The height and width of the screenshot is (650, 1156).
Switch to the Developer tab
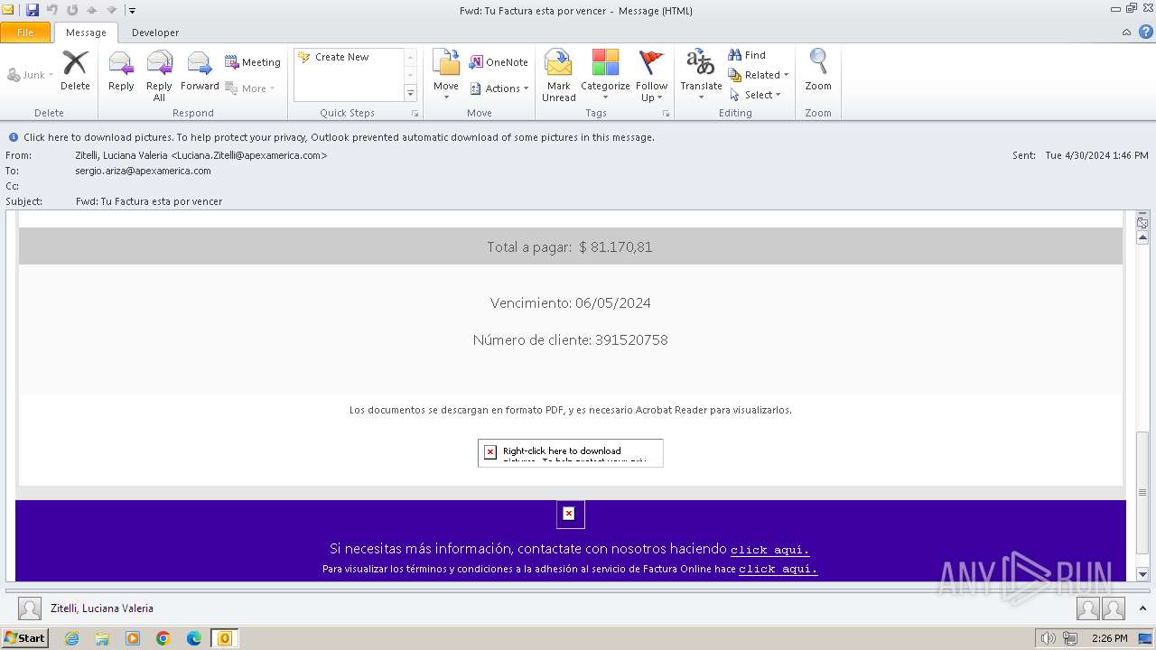click(155, 32)
